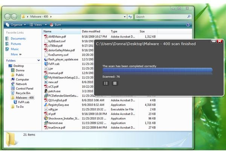Click the Explorer back navigation button
The image size is (226, 151).
point(8,17)
